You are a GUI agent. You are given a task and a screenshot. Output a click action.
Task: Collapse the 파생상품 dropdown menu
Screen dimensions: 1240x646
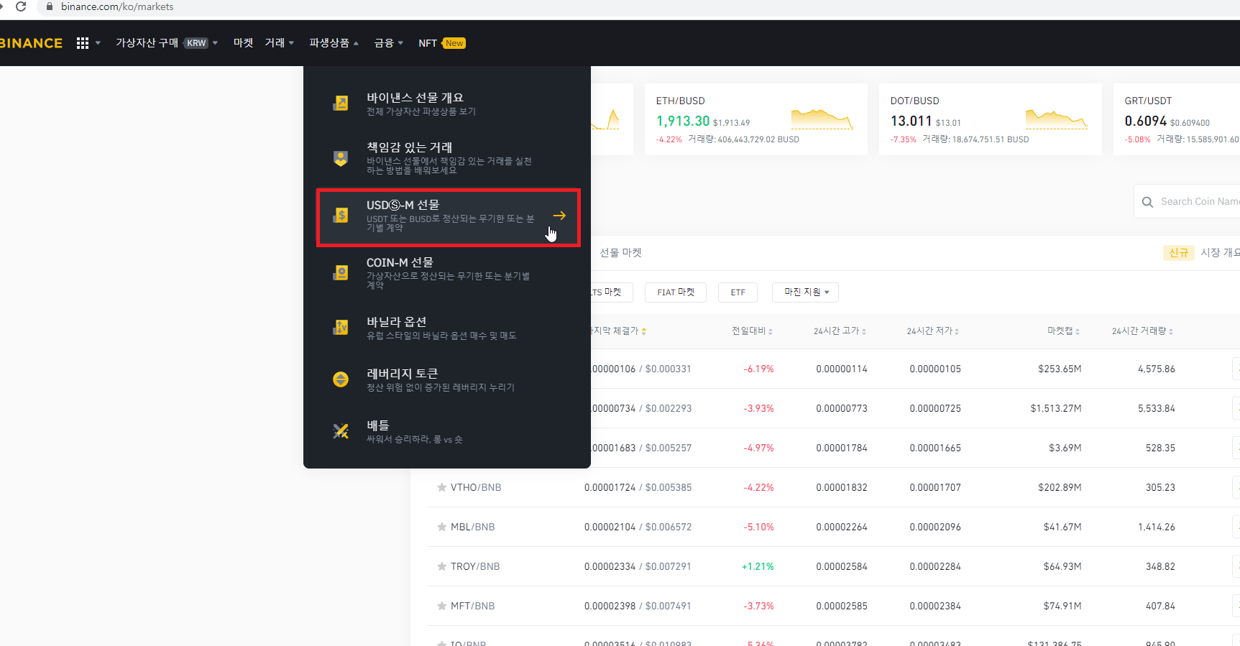[334, 43]
